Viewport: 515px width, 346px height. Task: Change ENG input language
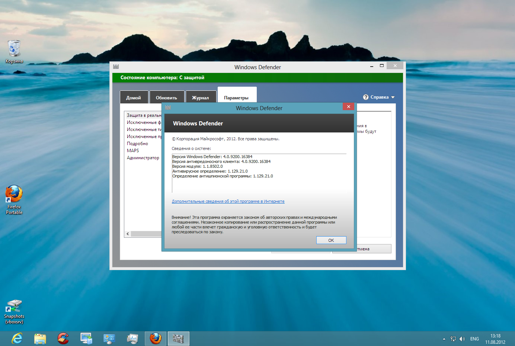(x=474, y=339)
